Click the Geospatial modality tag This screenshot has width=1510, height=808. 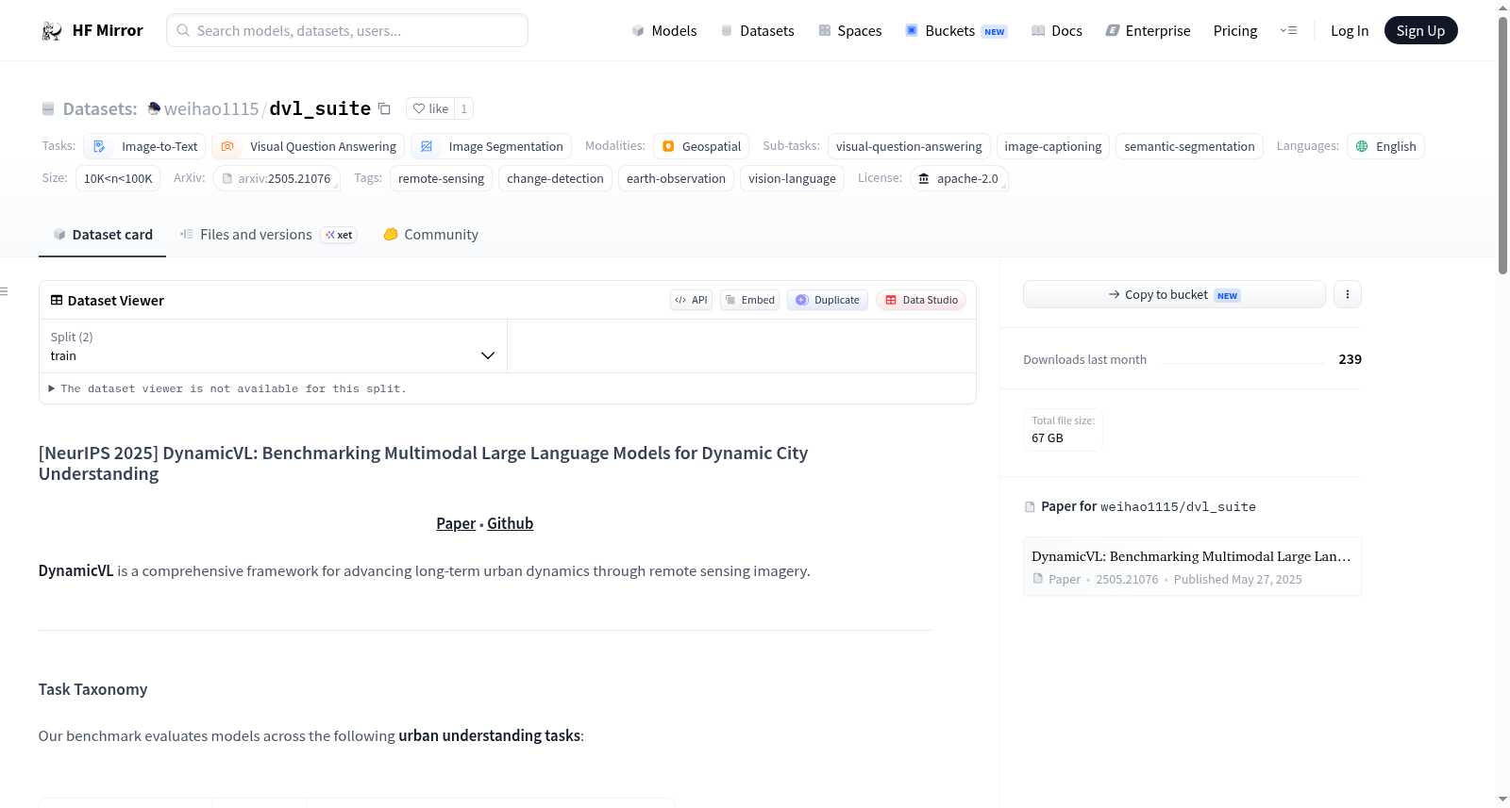[x=701, y=146]
